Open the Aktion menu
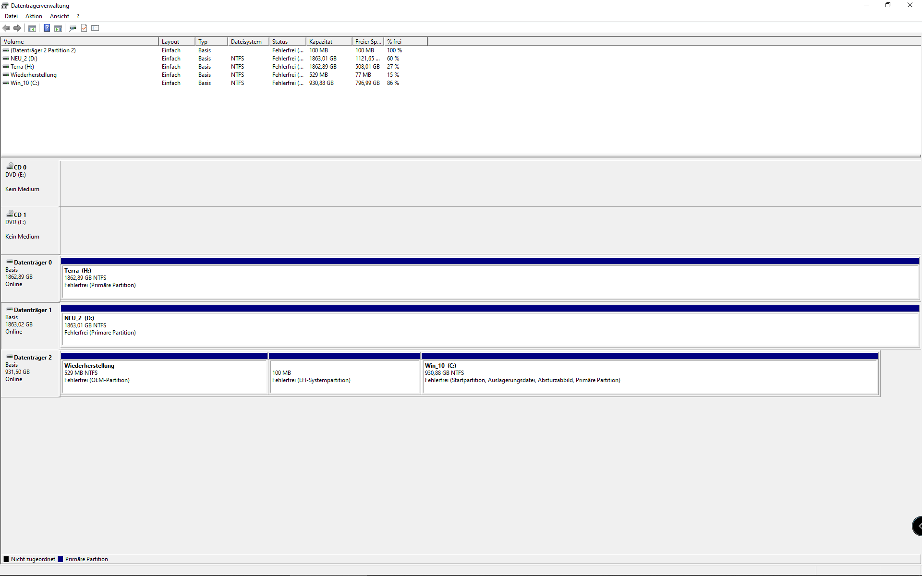The height and width of the screenshot is (576, 922). coord(34,16)
